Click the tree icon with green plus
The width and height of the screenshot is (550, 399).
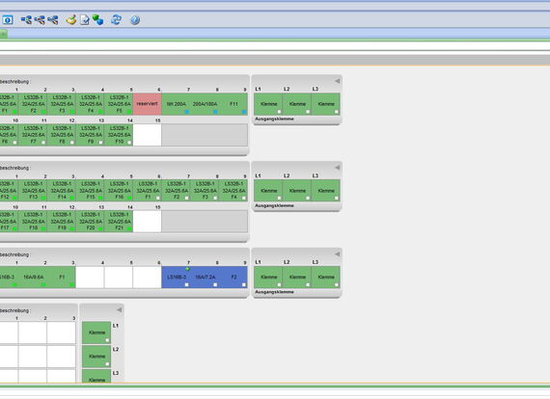click(x=26, y=20)
